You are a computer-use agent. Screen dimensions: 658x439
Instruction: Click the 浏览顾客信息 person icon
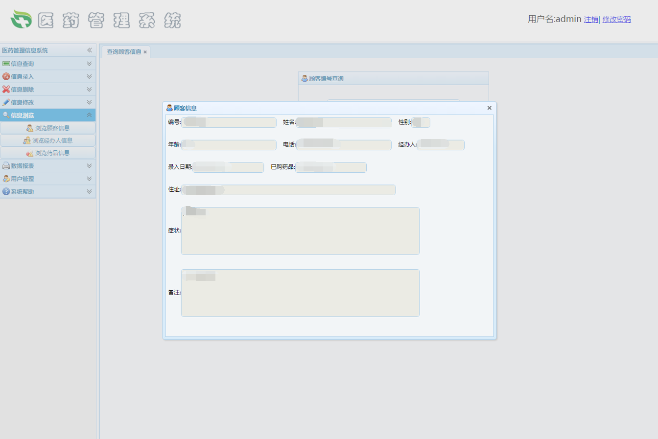click(x=30, y=128)
